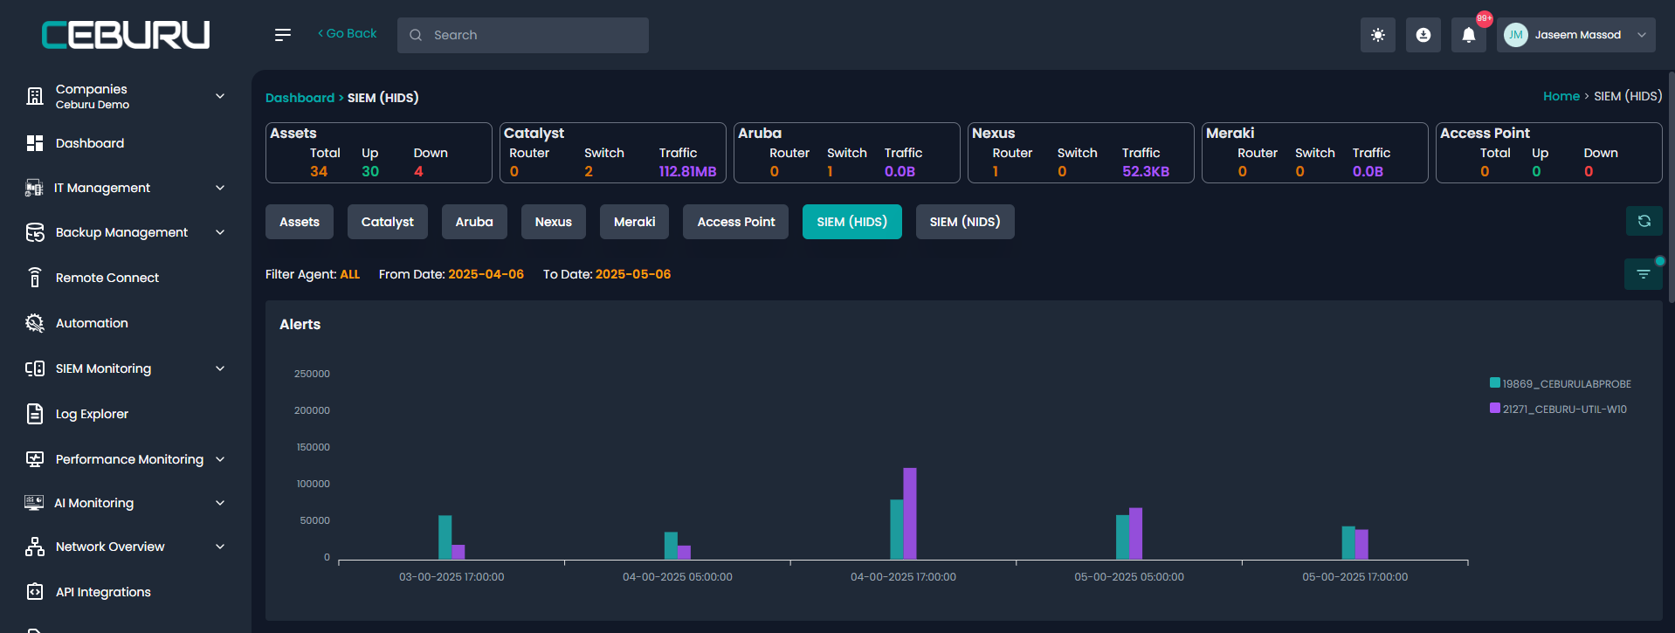1675x633 pixels.
Task: Click the From Date 2025-04-06 value
Action: pyautogui.click(x=486, y=274)
